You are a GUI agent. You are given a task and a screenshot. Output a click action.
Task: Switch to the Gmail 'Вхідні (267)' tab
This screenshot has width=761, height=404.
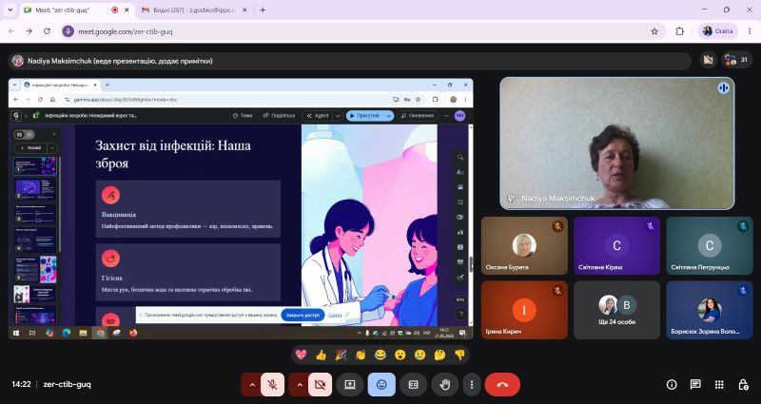[x=194, y=10]
